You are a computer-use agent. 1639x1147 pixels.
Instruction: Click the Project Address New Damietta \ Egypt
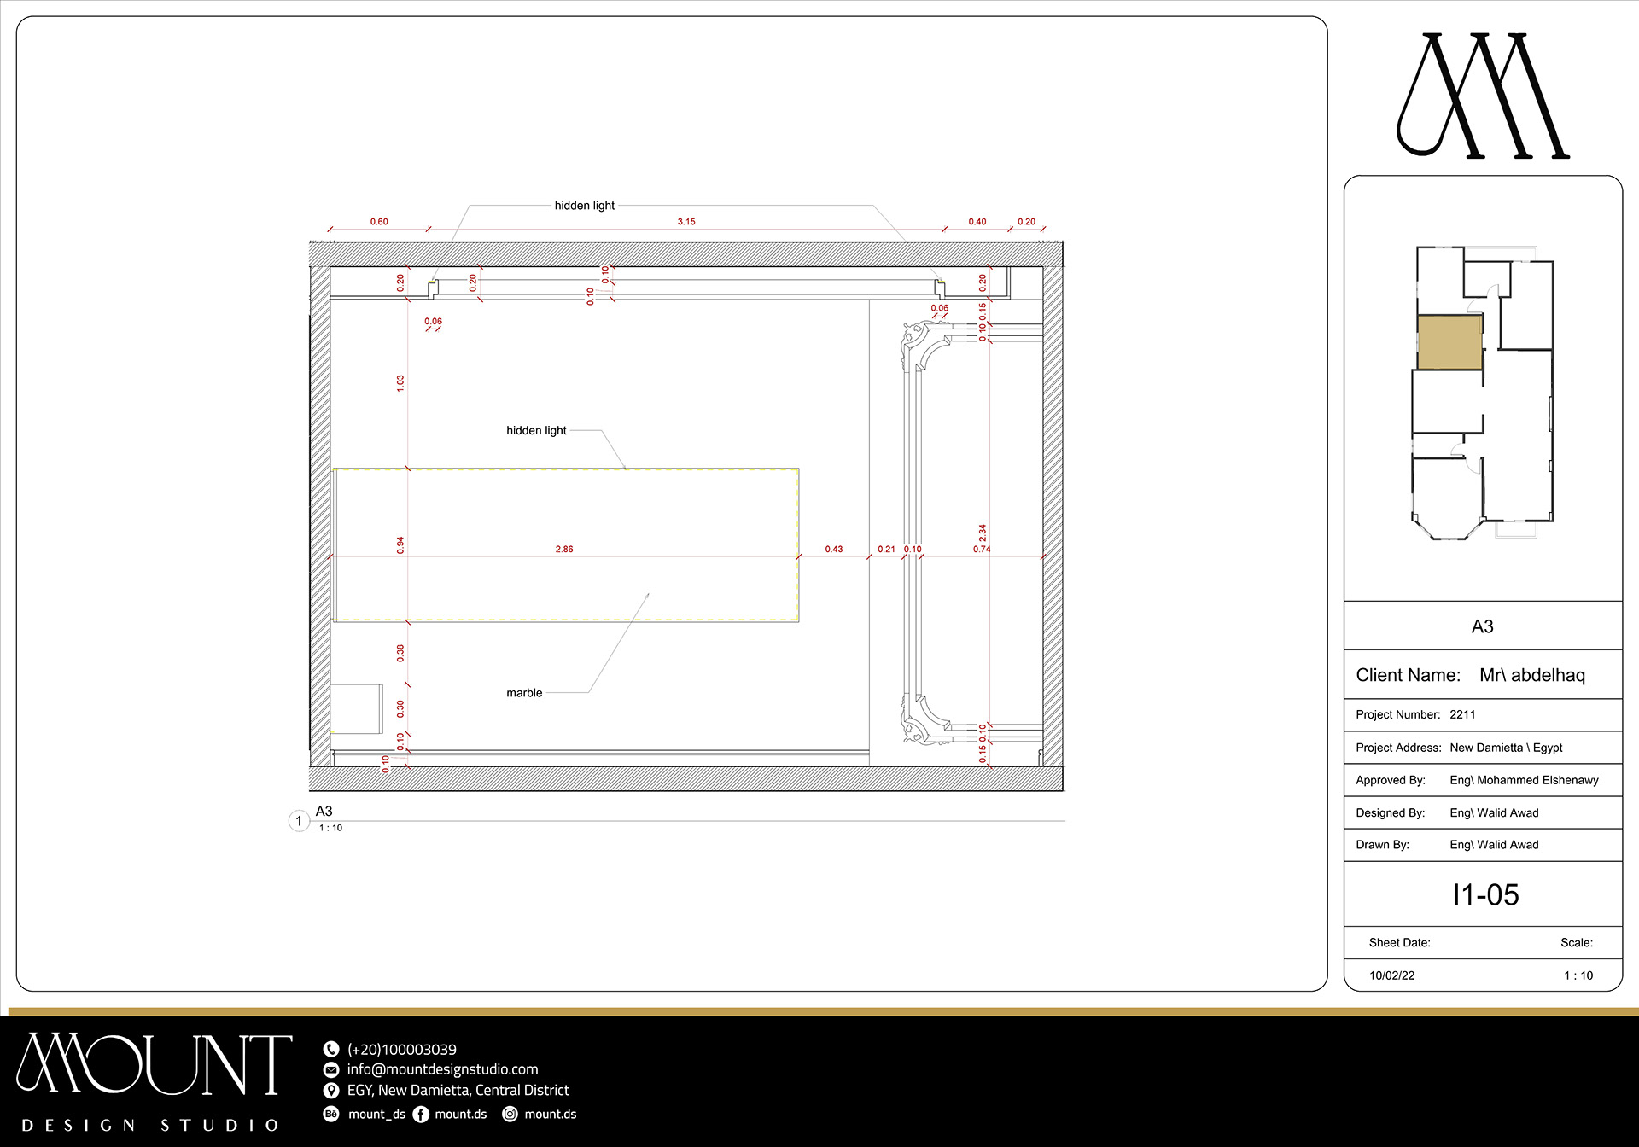1506,748
